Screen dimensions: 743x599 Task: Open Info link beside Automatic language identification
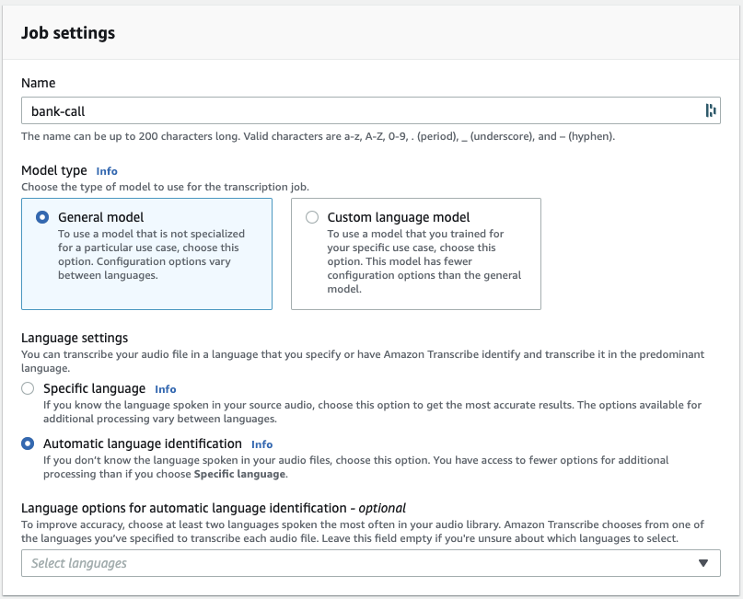point(262,444)
